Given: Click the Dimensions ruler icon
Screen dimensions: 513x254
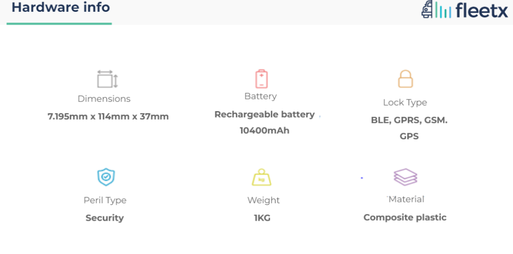Looking at the screenshot, I should pos(107,80).
